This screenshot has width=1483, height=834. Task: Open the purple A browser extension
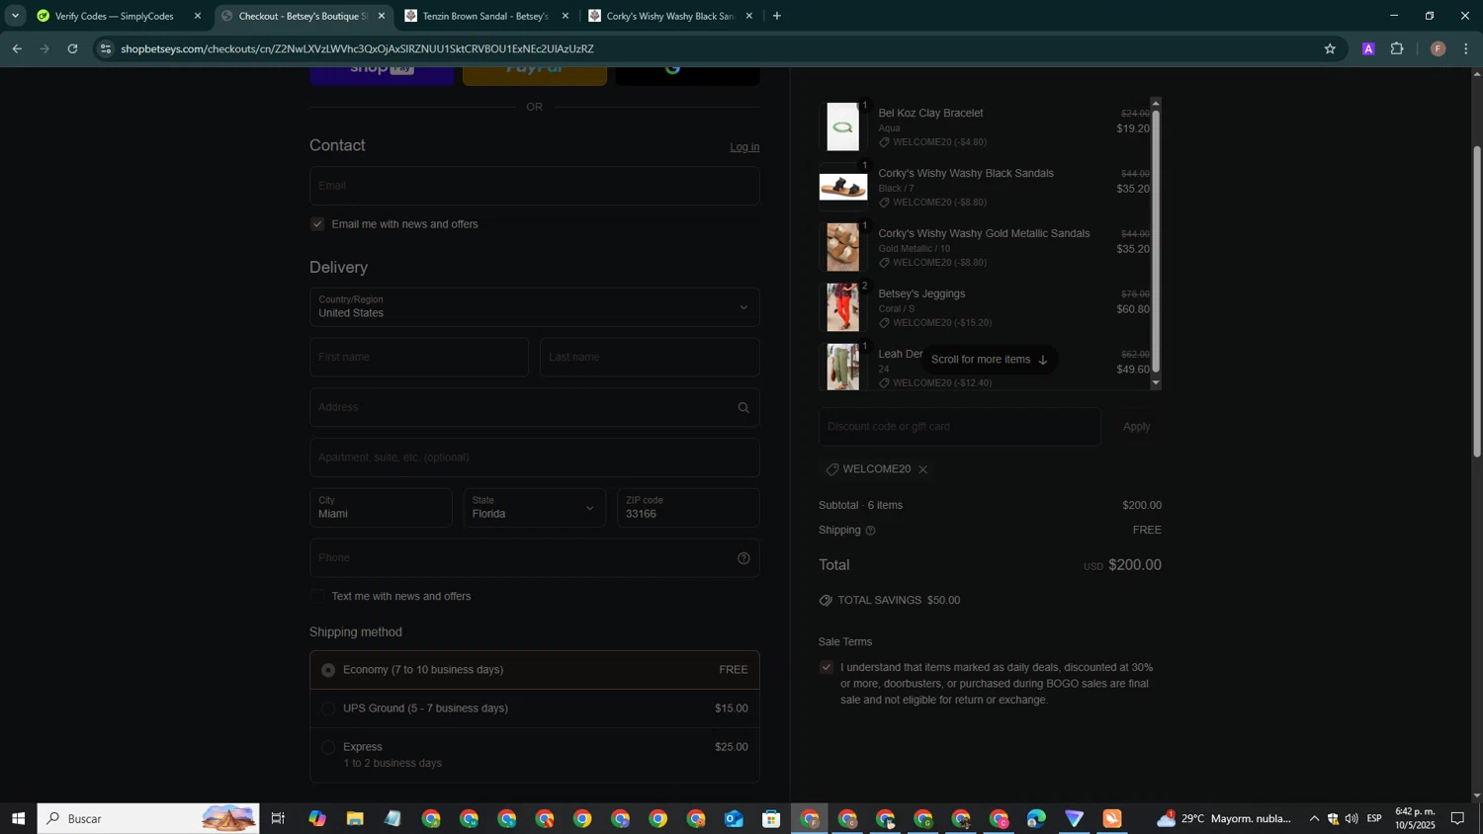[1368, 48]
